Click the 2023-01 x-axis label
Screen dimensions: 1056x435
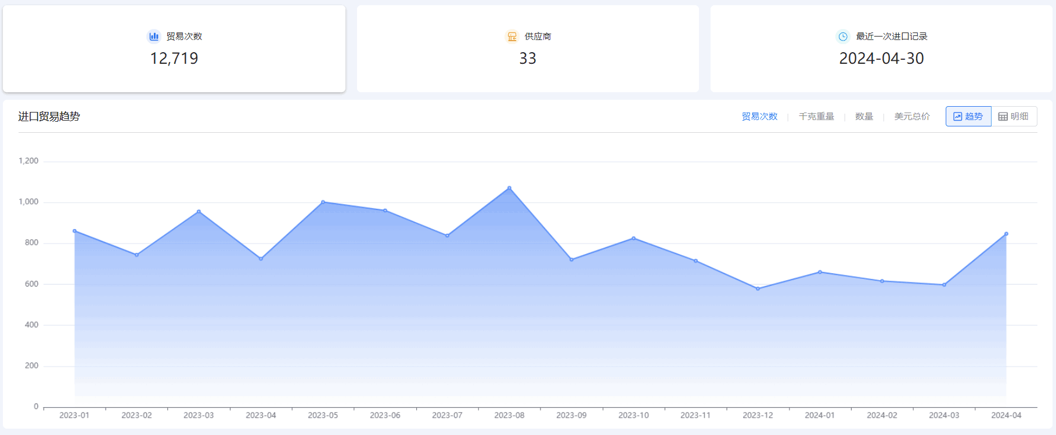click(74, 415)
